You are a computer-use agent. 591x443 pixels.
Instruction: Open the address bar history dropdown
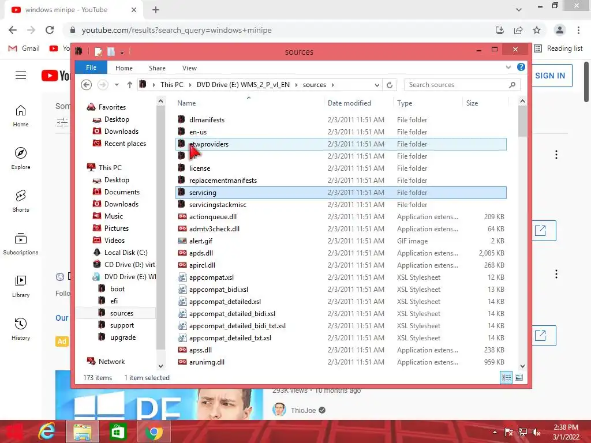point(377,85)
